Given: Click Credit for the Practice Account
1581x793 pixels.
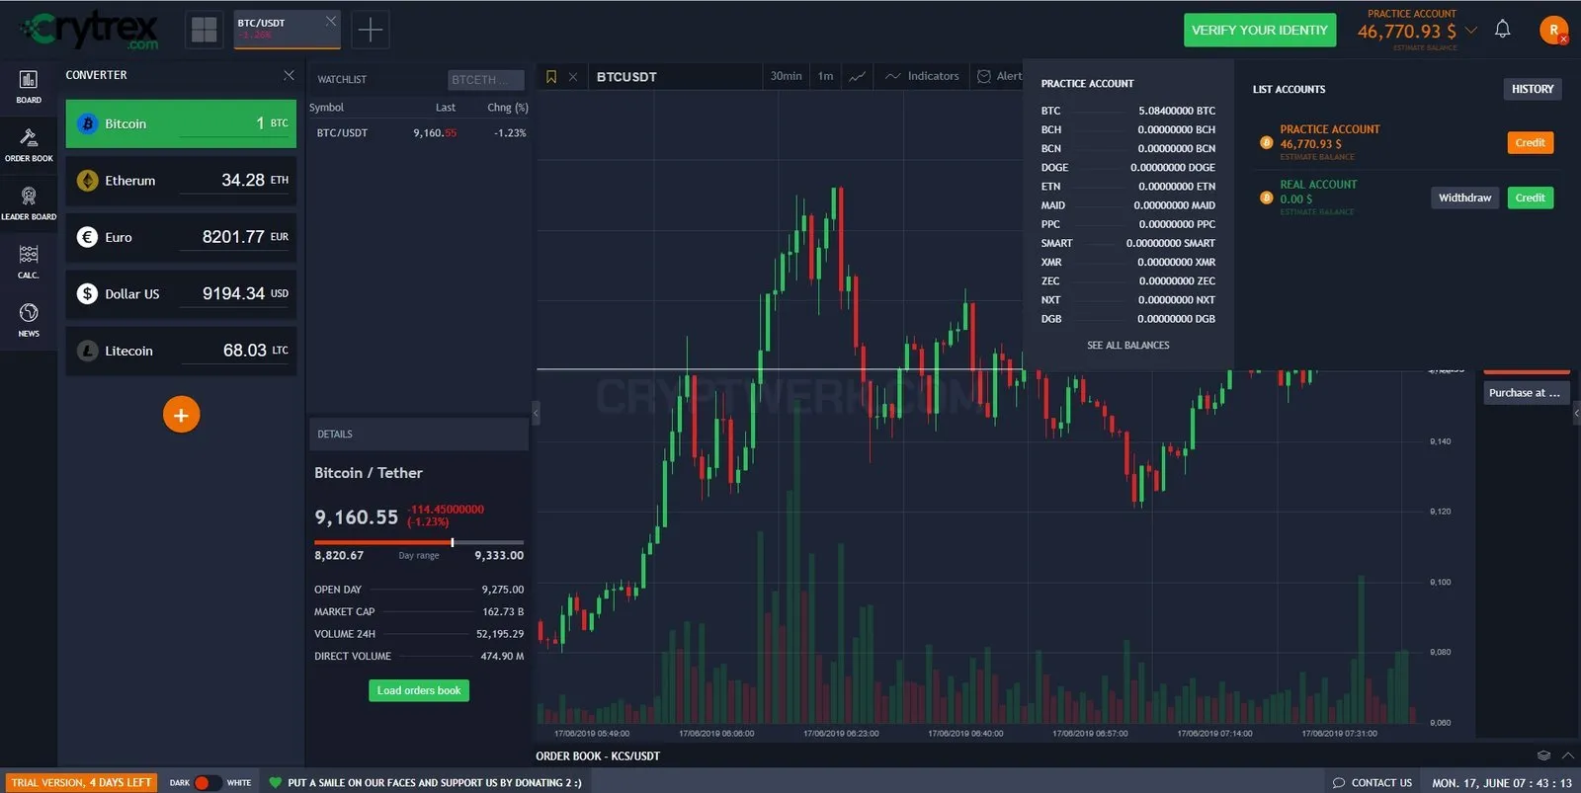Looking at the screenshot, I should point(1530,143).
